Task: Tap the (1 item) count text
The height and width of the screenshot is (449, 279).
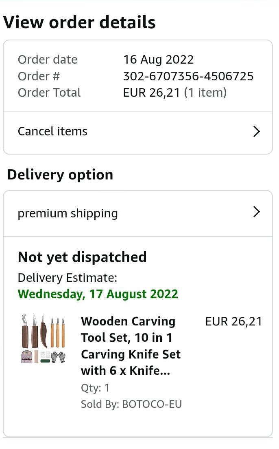Action: [205, 93]
